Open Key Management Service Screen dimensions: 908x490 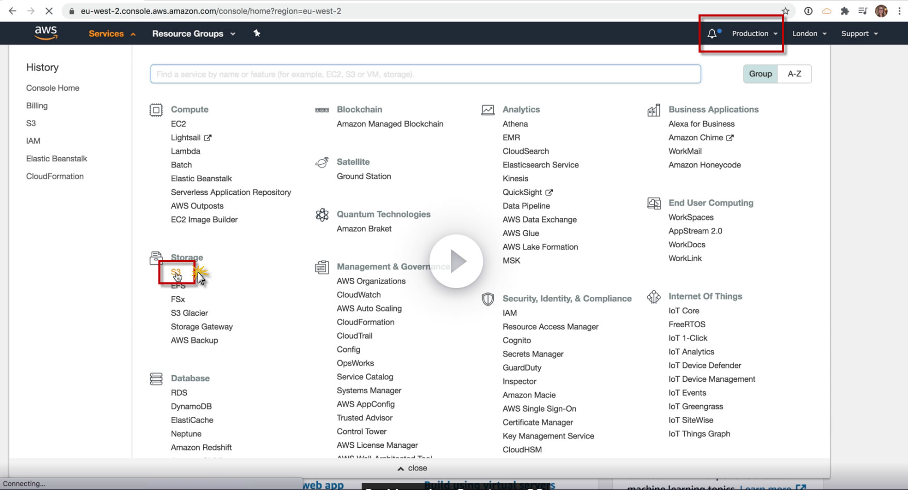[548, 436]
